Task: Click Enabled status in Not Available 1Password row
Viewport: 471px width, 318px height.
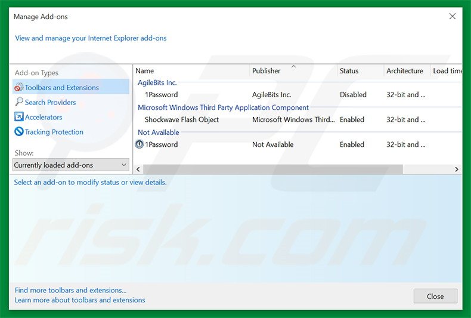Action: point(352,144)
